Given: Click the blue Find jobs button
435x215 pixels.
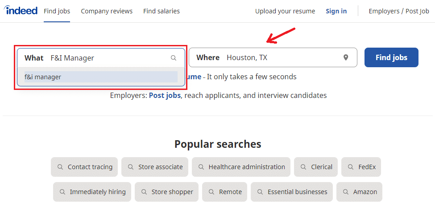Looking at the screenshot, I should (391, 57).
